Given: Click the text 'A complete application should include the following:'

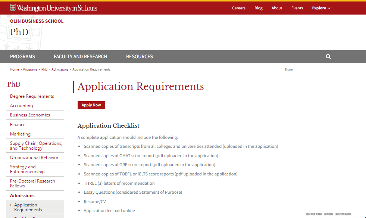Looking at the screenshot, I should click(128, 137).
